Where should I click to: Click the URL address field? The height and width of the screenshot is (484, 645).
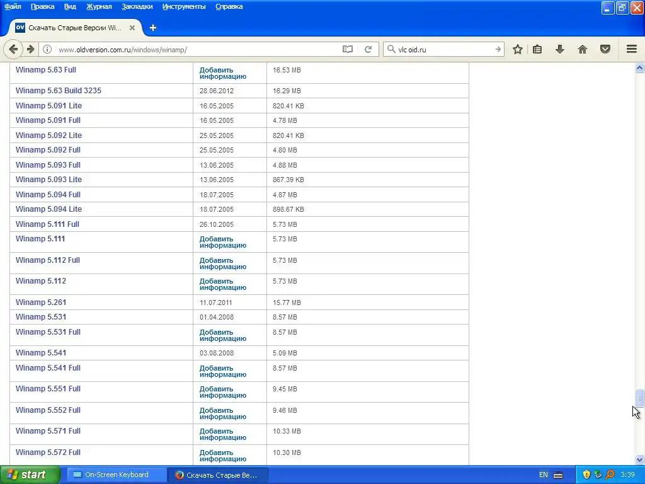point(197,50)
